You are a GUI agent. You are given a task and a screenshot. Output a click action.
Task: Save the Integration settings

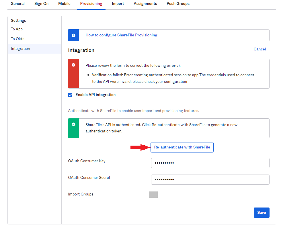(x=261, y=212)
